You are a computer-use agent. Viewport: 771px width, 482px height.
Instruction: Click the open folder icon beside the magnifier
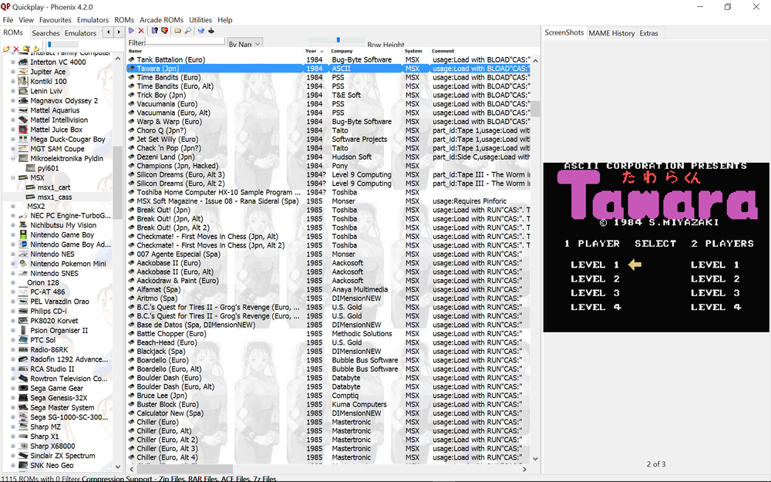tap(178, 31)
